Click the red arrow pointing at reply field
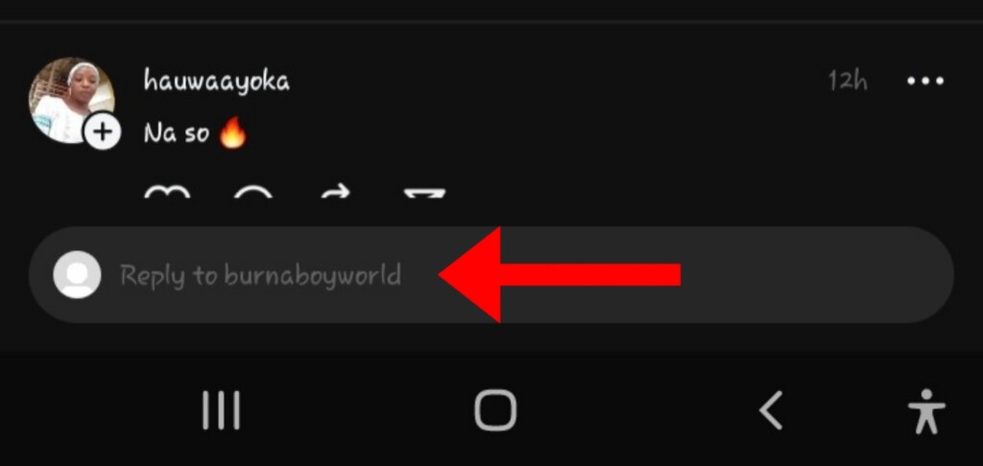Viewport: 983px width, 466px height. [x=560, y=275]
